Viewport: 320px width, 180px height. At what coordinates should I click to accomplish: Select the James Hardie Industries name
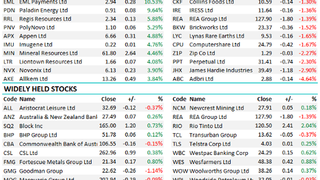(x=221, y=70)
